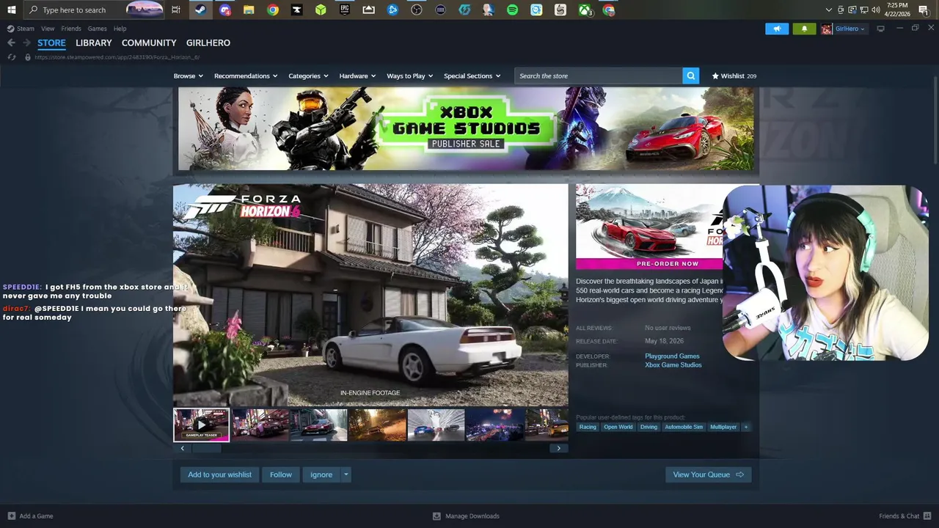Click View Your Queue
The height and width of the screenshot is (528, 939).
click(708, 474)
